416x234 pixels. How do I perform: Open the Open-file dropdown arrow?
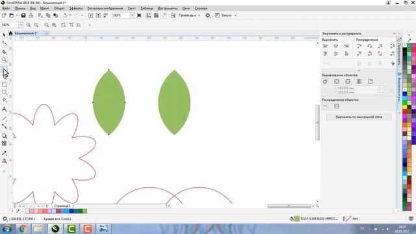(x=17, y=16)
